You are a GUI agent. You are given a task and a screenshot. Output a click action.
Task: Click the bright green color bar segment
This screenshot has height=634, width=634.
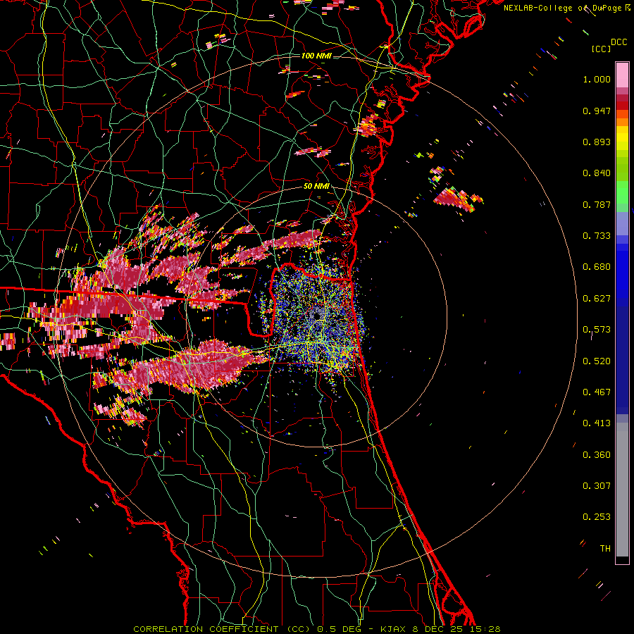click(x=622, y=193)
